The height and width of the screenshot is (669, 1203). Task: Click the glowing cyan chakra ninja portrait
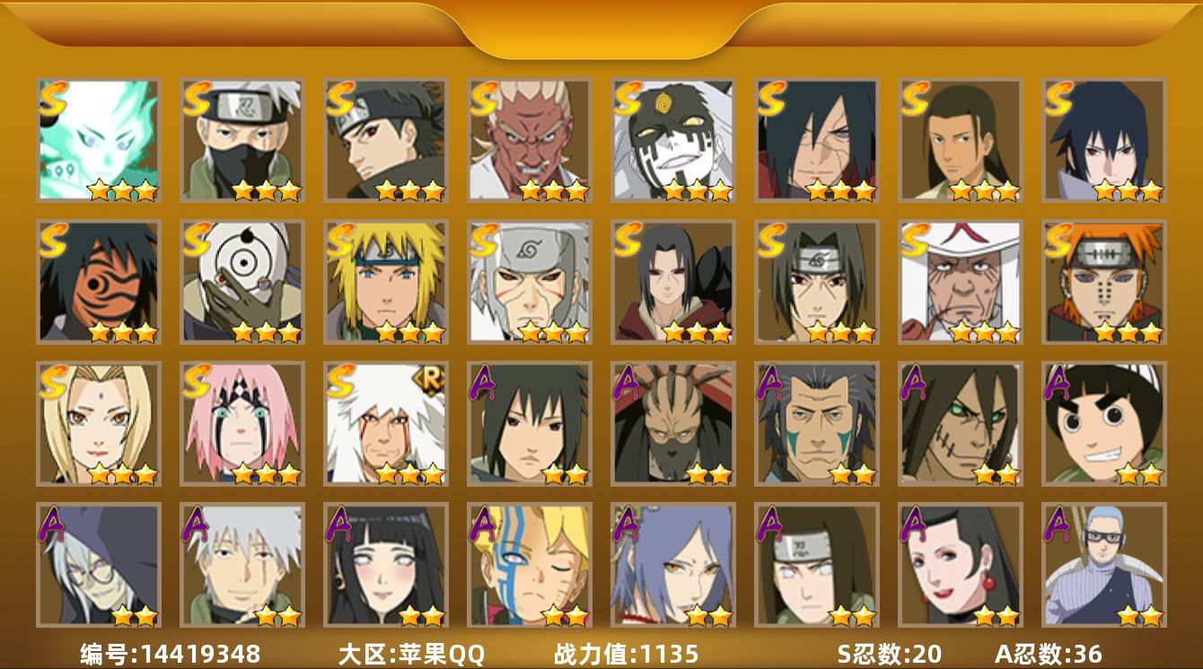tap(99, 140)
